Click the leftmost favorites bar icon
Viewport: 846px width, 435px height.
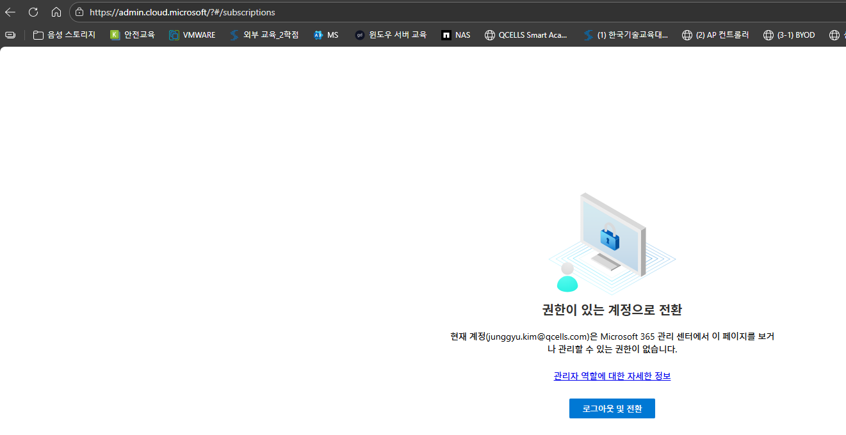(10, 35)
